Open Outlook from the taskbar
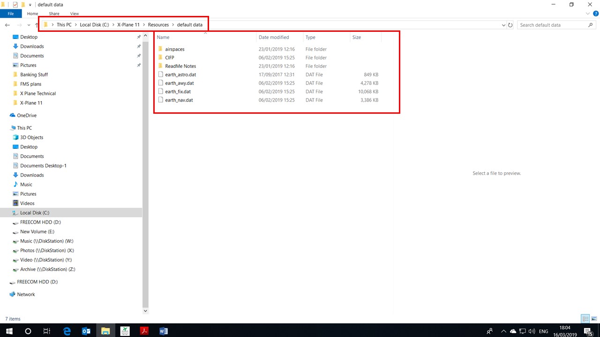Viewport: 600px width, 337px height. [x=86, y=331]
